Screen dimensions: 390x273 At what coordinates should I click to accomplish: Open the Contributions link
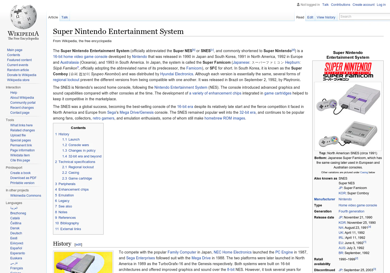pos(340,5)
